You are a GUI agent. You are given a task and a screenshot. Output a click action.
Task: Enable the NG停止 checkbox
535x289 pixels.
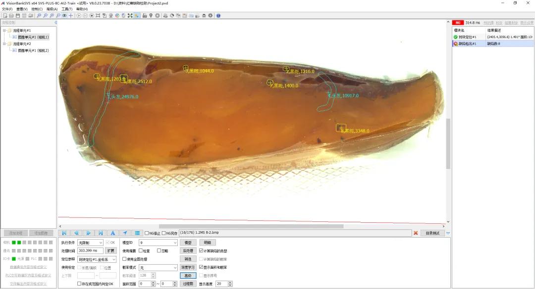147,233
